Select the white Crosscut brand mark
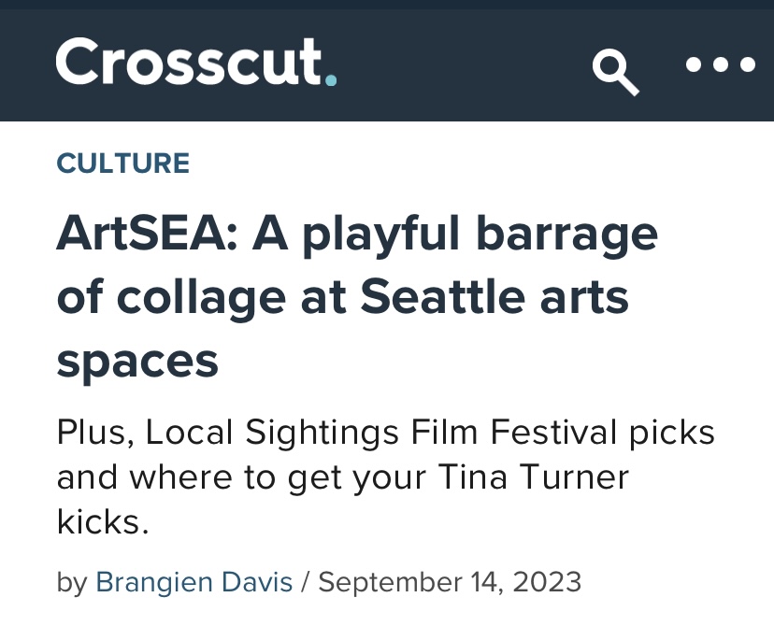This screenshot has height=640, width=774. (187, 64)
